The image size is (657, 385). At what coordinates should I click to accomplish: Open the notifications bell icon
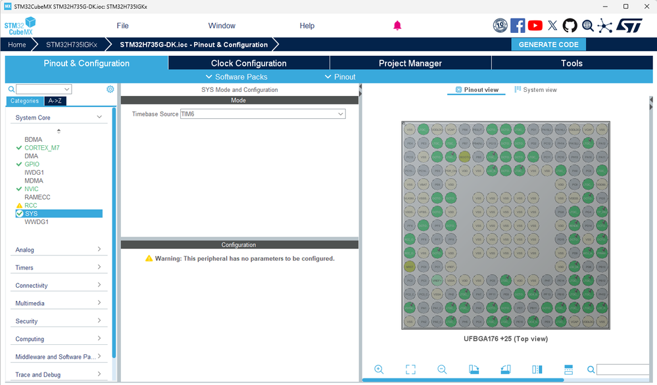click(x=397, y=26)
